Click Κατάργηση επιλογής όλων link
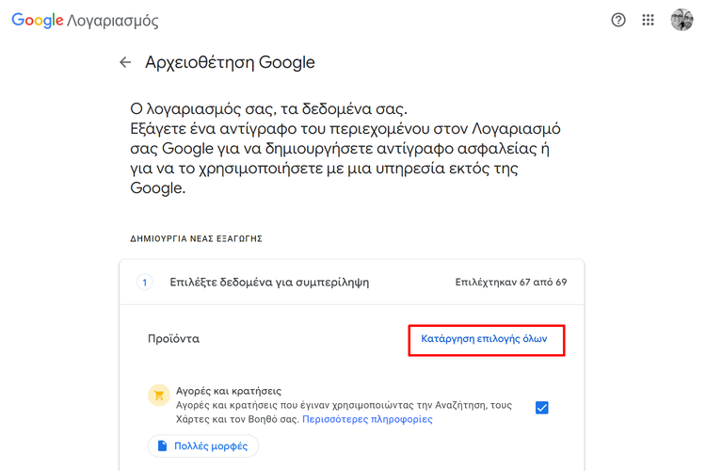 point(484,339)
